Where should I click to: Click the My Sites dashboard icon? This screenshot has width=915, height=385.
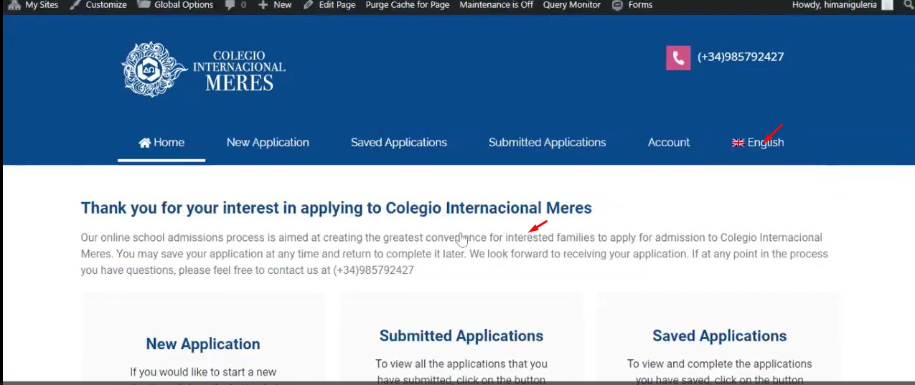[x=14, y=5]
